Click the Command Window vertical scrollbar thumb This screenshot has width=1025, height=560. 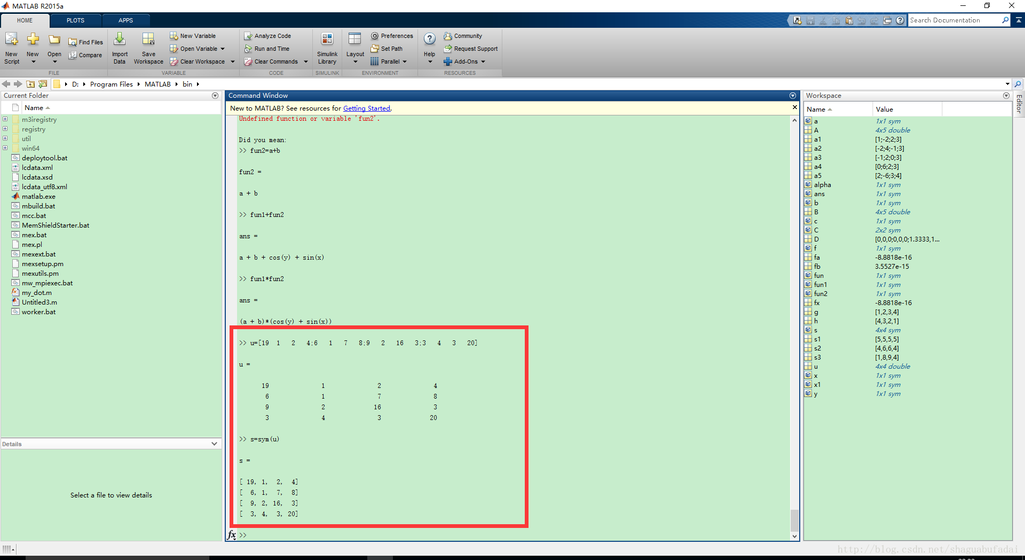794,519
